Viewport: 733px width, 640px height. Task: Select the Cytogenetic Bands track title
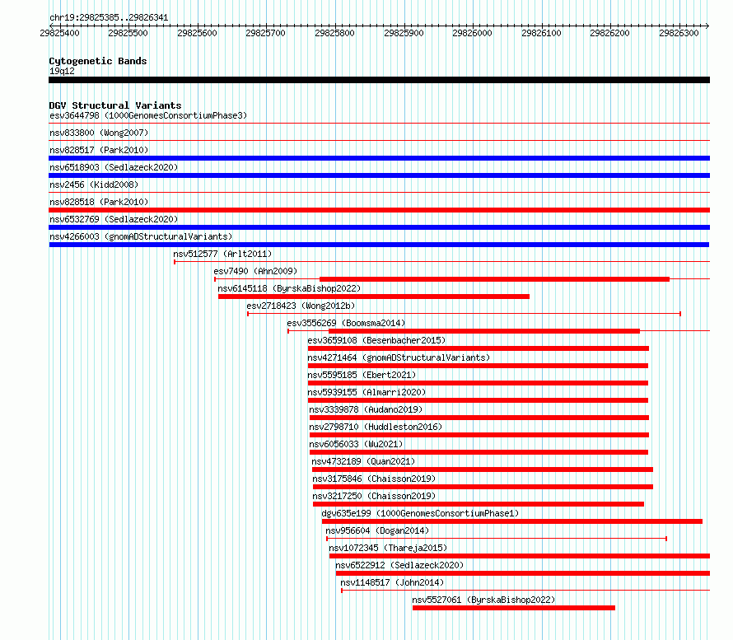coord(98,61)
